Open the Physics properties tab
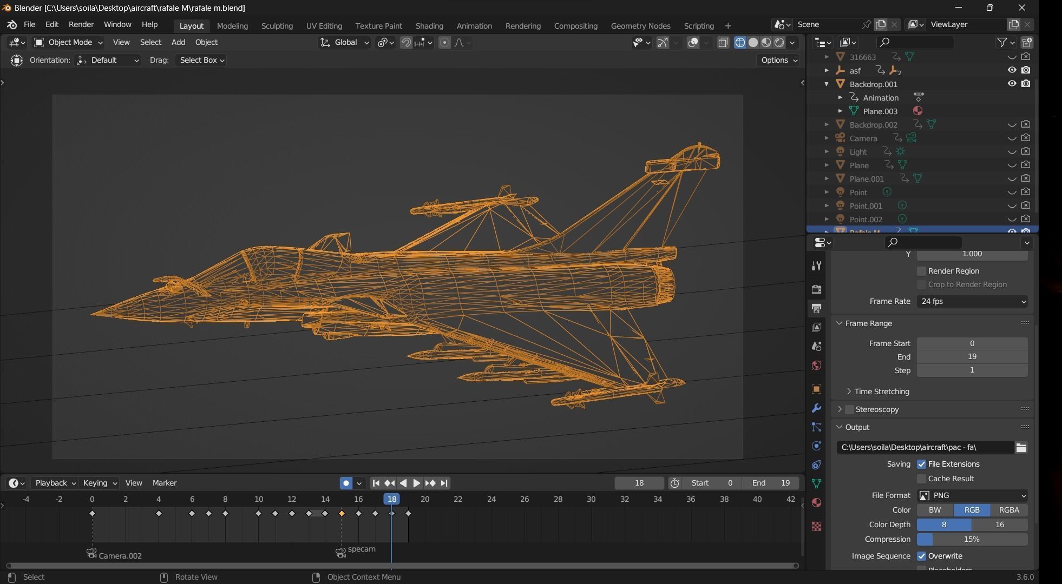This screenshot has height=584, width=1062. click(816, 446)
